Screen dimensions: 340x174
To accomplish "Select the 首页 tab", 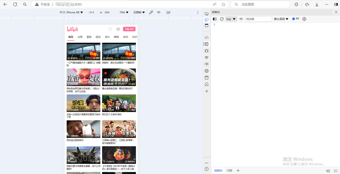I will pyautogui.click(x=71, y=37).
